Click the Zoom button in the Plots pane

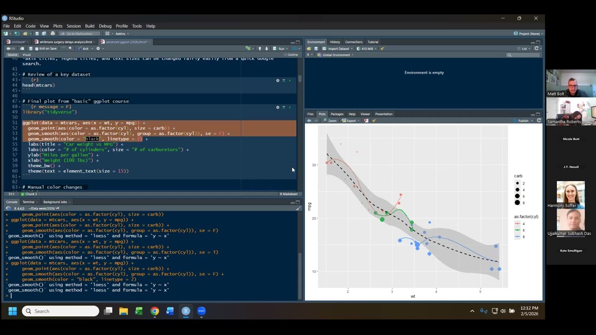(x=329, y=121)
